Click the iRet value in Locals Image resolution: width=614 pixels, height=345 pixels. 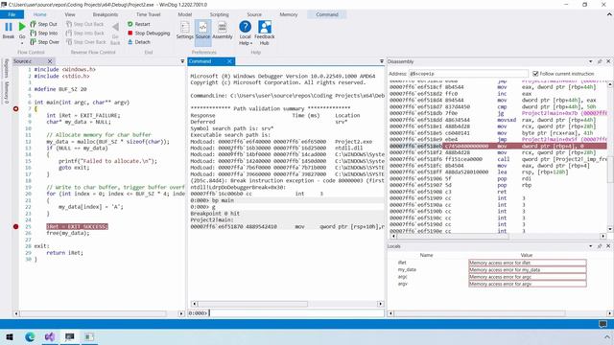527,263
